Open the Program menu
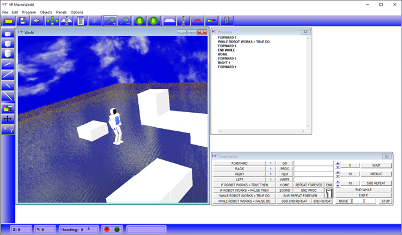This screenshot has width=402, height=235. [x=29, y=12]
